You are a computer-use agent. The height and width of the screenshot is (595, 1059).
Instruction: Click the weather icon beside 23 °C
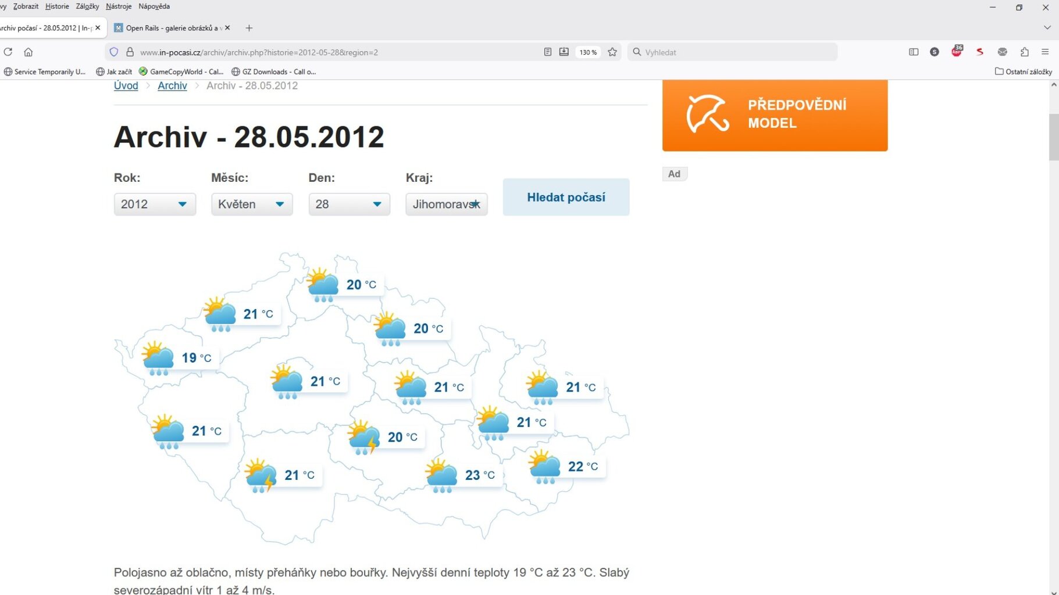pos(441,475)
